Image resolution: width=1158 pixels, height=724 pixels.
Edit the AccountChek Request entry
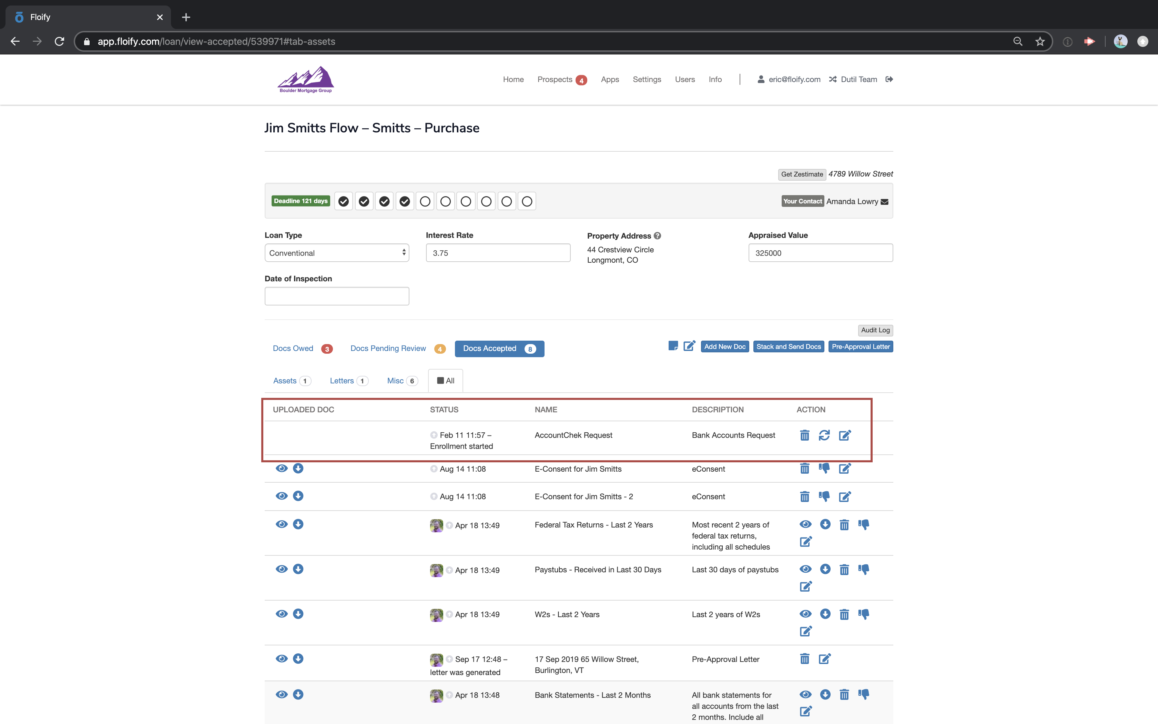coord(845,435)
